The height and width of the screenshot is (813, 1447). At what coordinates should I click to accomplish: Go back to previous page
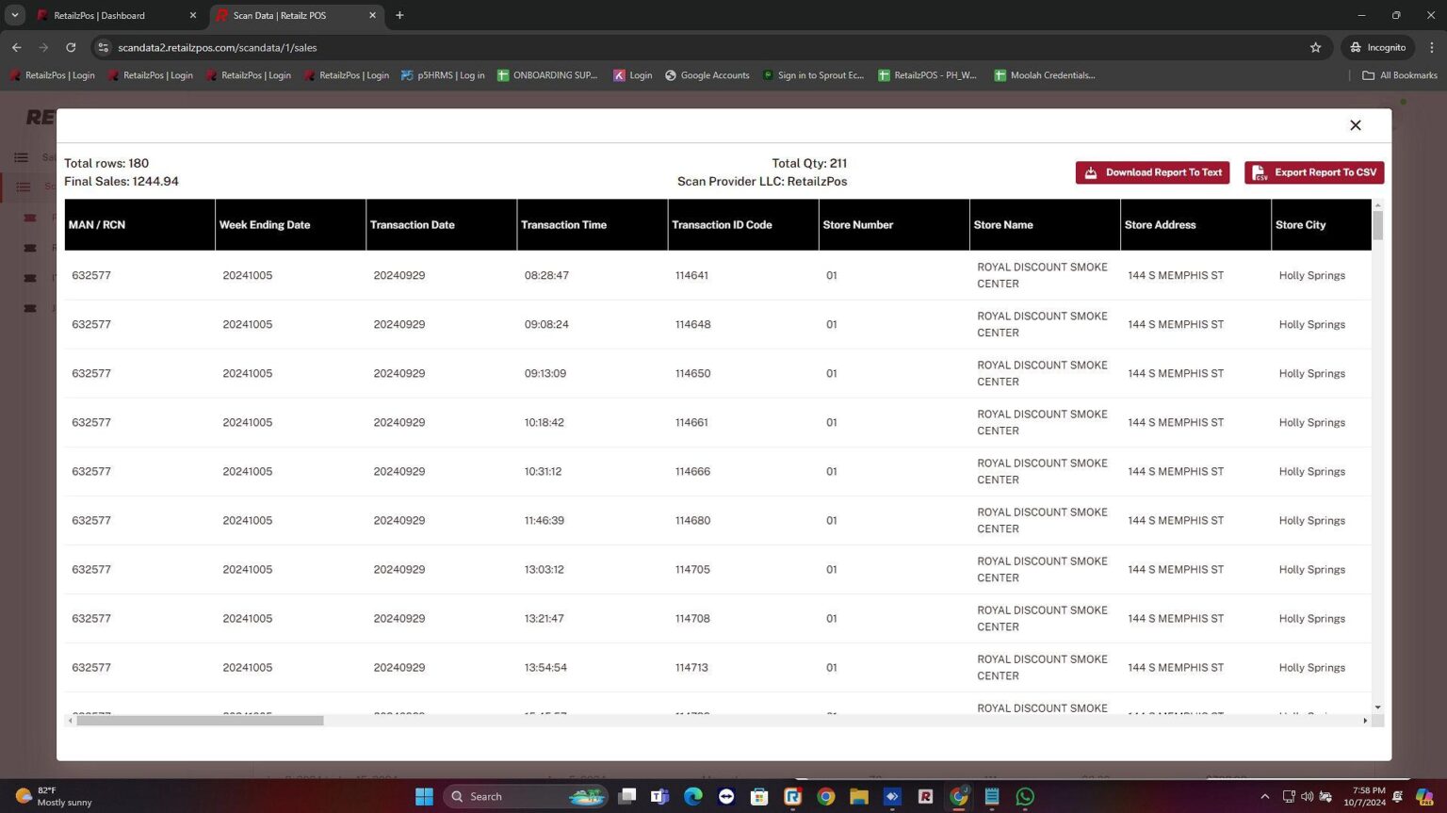[x=17, y=47]
